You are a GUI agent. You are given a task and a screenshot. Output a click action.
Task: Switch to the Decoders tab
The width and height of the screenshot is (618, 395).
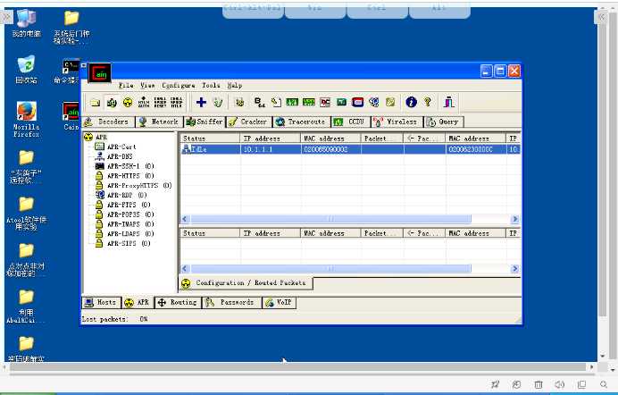click(108, 122)
